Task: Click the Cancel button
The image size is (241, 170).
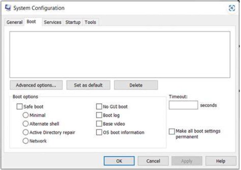Action: click(153, 161)
